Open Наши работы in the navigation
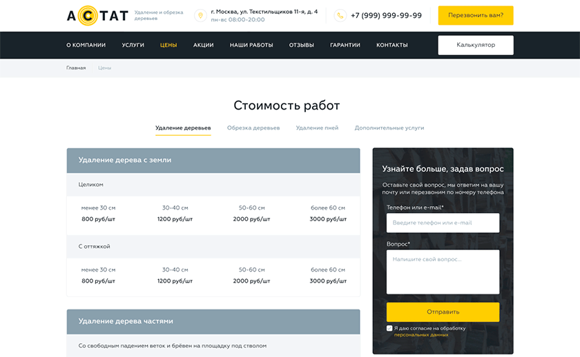The height and width of the screenshot is (357, 580). [251, 45]
